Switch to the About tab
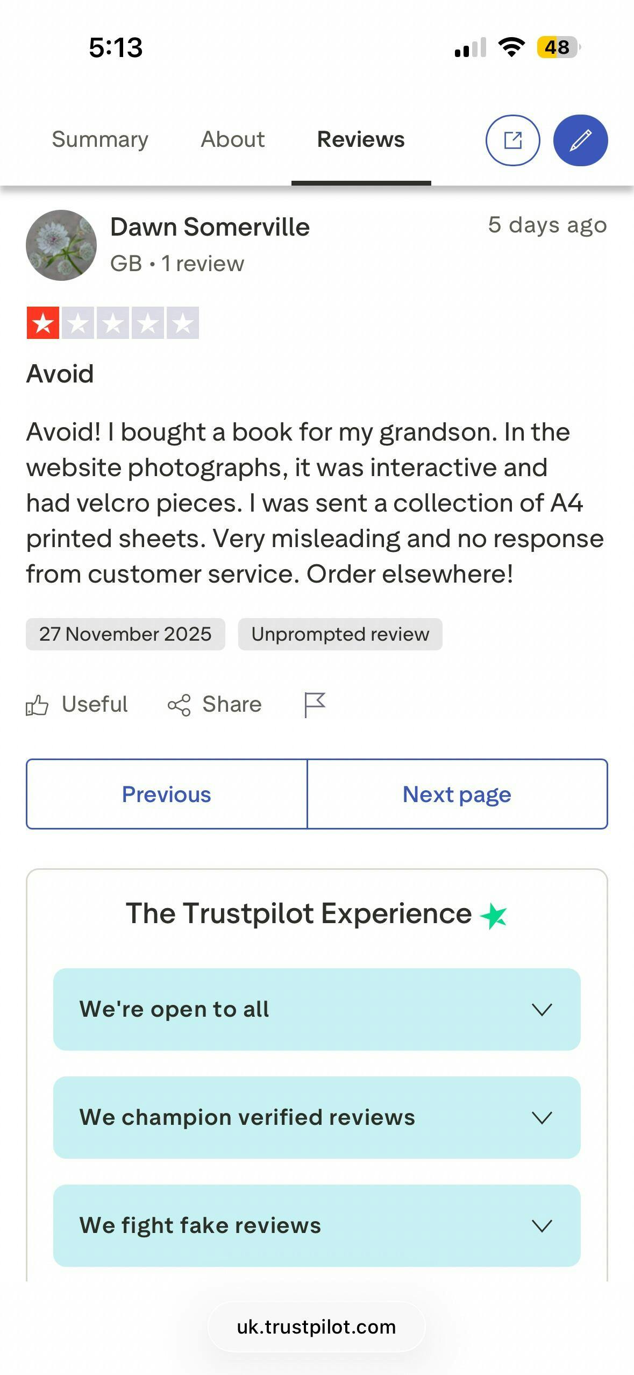 click(x=233, y=139)
